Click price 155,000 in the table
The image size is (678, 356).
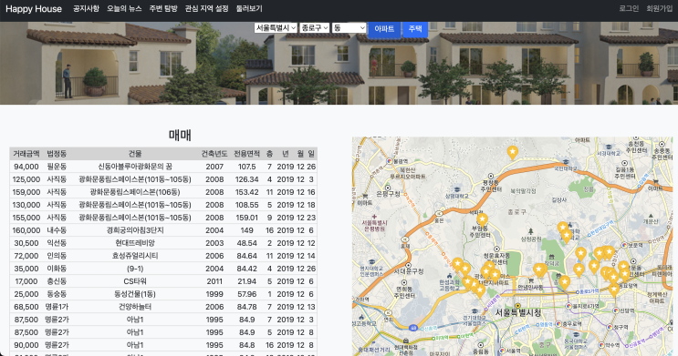(x=26, y=218)
